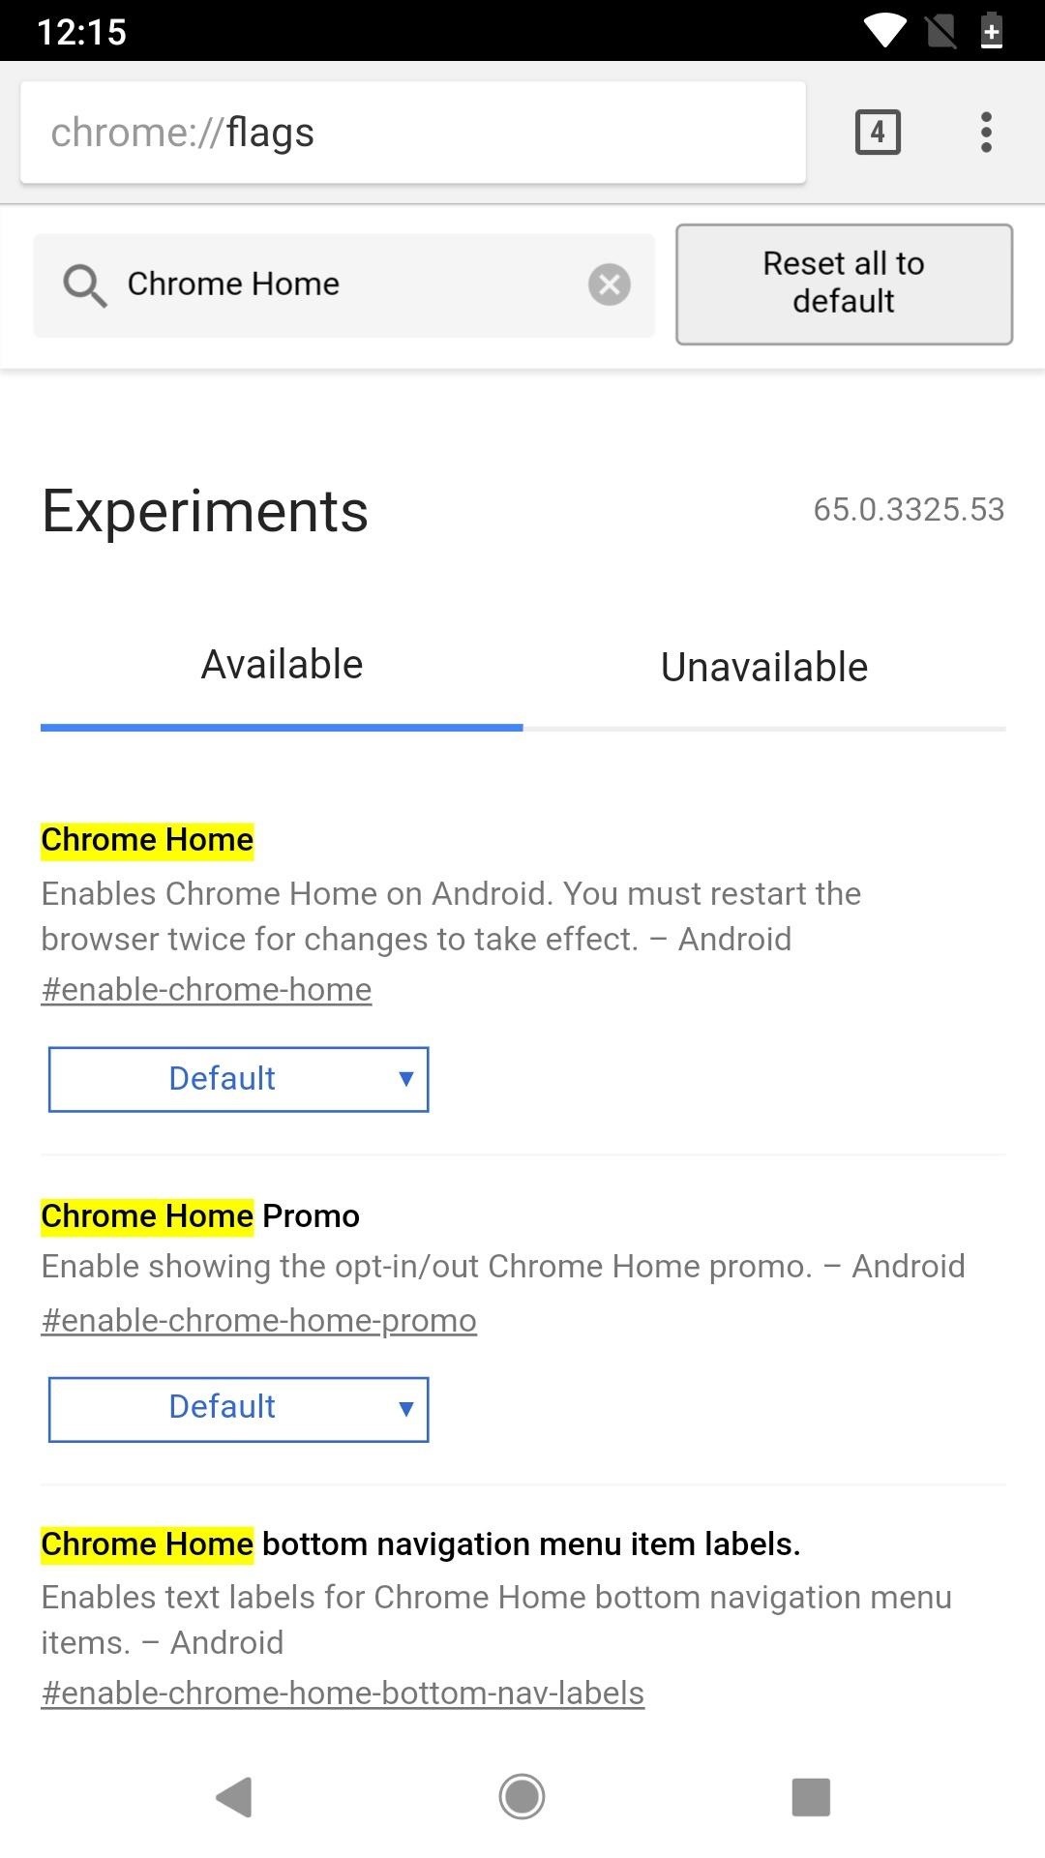1045x1858 pixels.
Task: Open the Default dropdown for Chrome Home flag
Action: 238,1078
